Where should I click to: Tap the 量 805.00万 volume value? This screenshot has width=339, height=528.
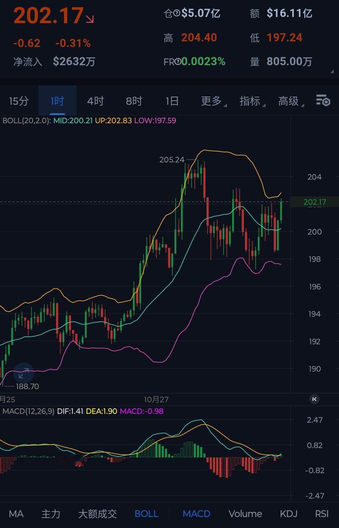(289, 61)
